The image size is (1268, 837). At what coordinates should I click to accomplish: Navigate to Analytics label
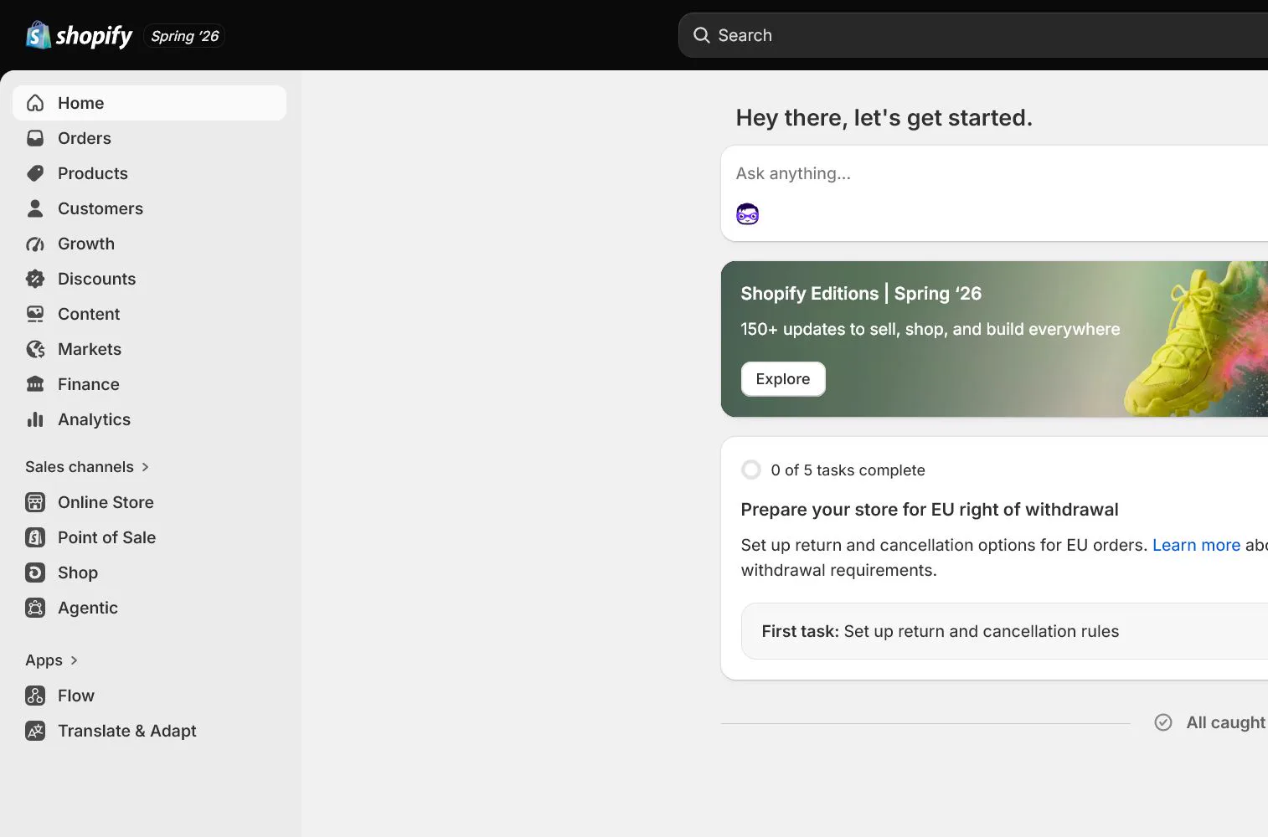95,419
